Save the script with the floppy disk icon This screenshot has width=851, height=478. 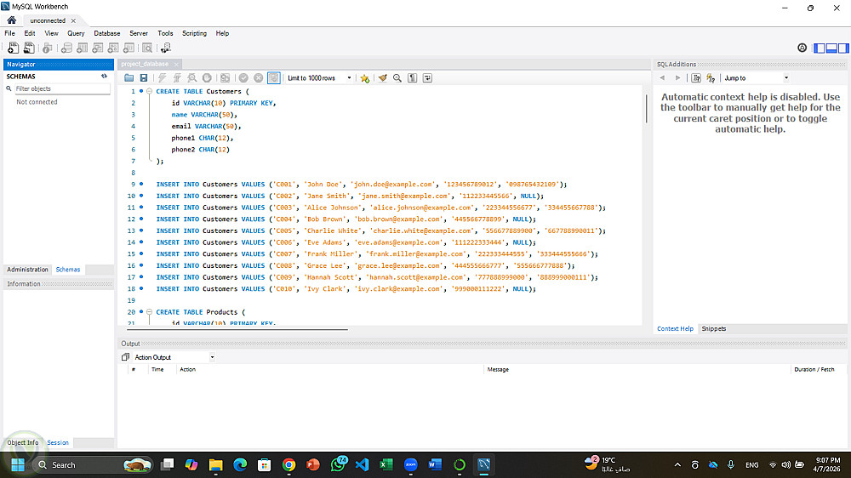tap(144, 77)
